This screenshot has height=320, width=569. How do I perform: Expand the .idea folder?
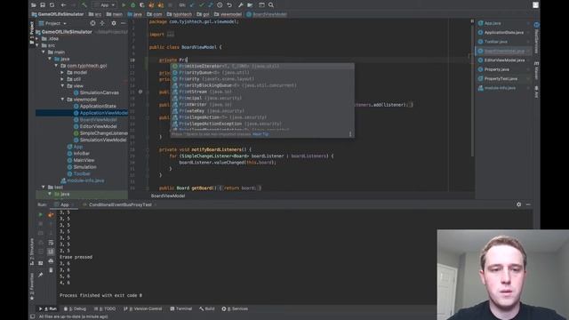tap(37, 38)
